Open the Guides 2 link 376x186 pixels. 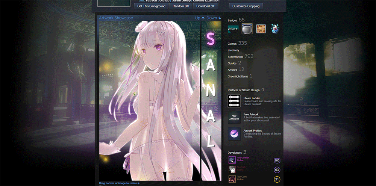click(x=234, y=63)
